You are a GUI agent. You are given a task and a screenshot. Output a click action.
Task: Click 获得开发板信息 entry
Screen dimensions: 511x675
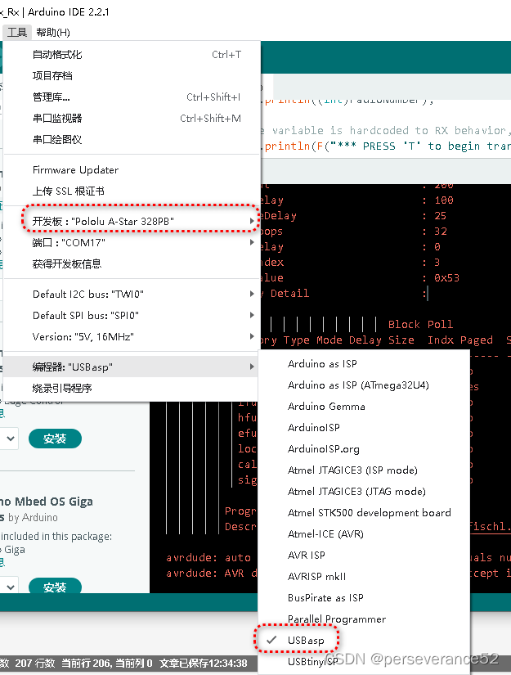click(x=132, y=264)
